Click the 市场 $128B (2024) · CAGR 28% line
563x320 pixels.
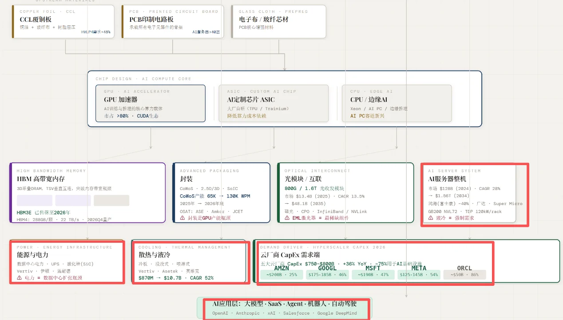(464, 189)
